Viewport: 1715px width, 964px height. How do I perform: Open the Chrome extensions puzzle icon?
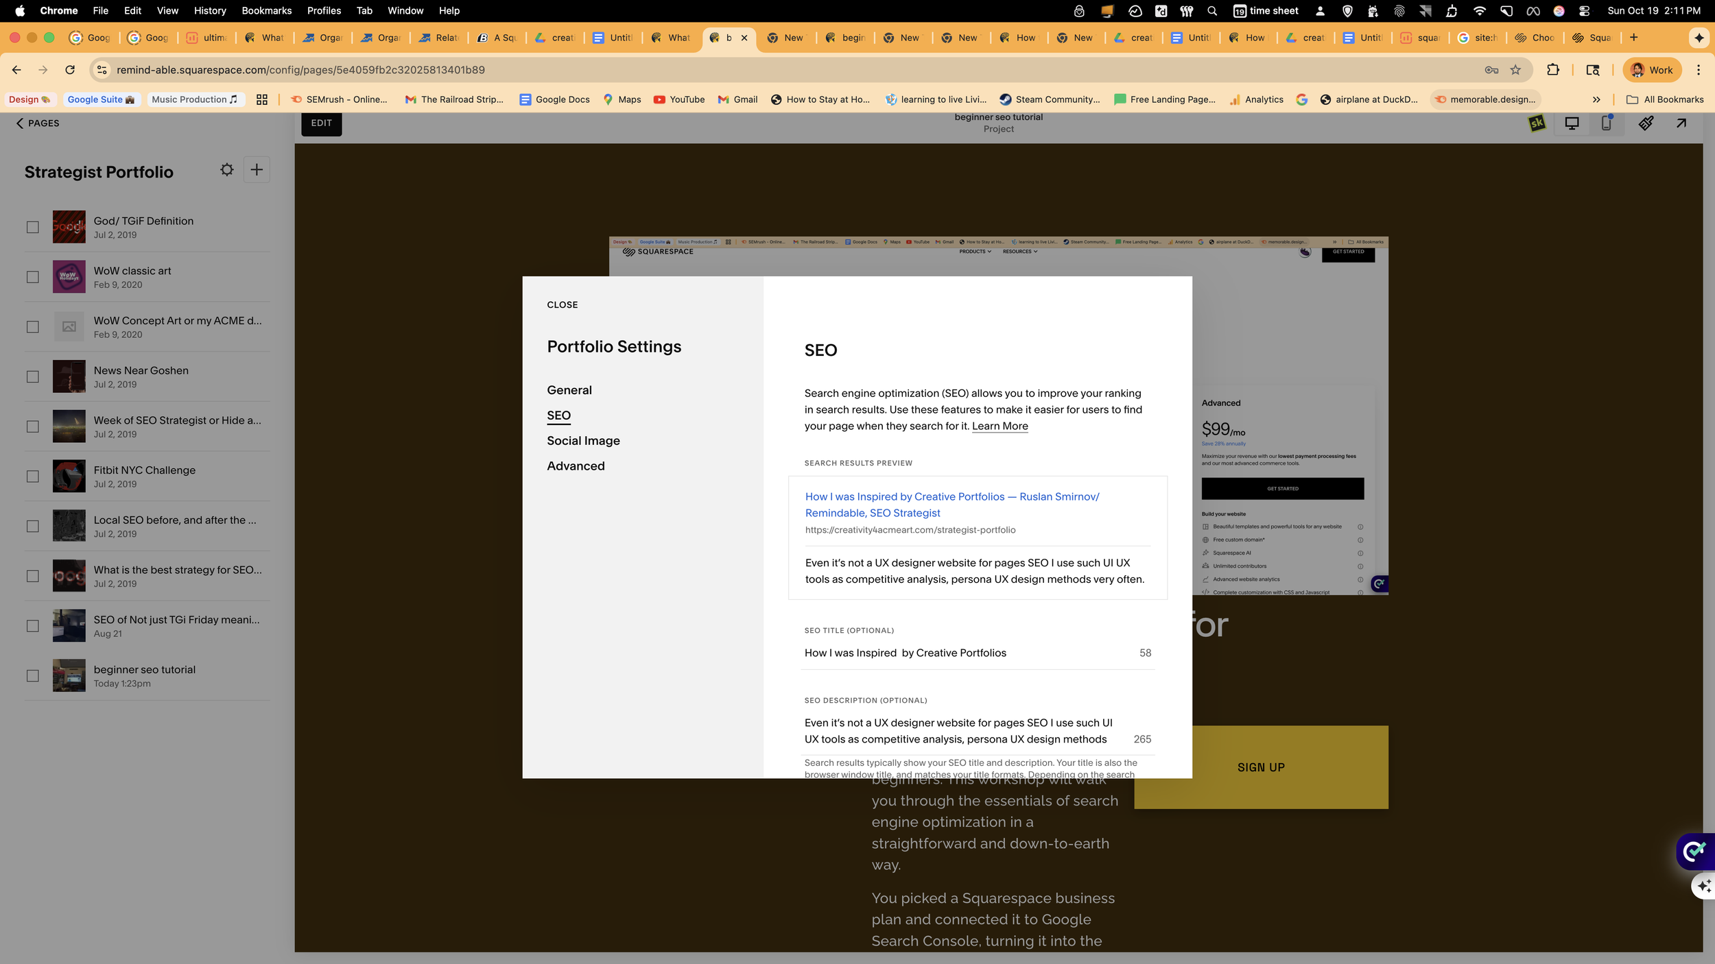pyautogui.click(x=1553, y=70)
